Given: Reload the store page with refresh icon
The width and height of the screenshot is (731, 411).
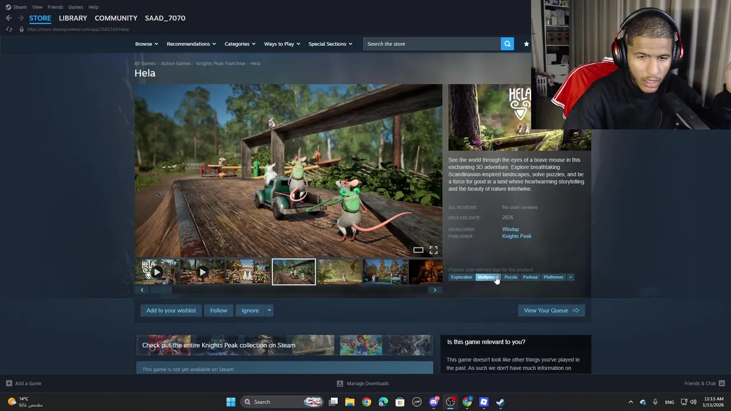Looking at the screenshot, I should pyautogui.click(x=9, y=29).
